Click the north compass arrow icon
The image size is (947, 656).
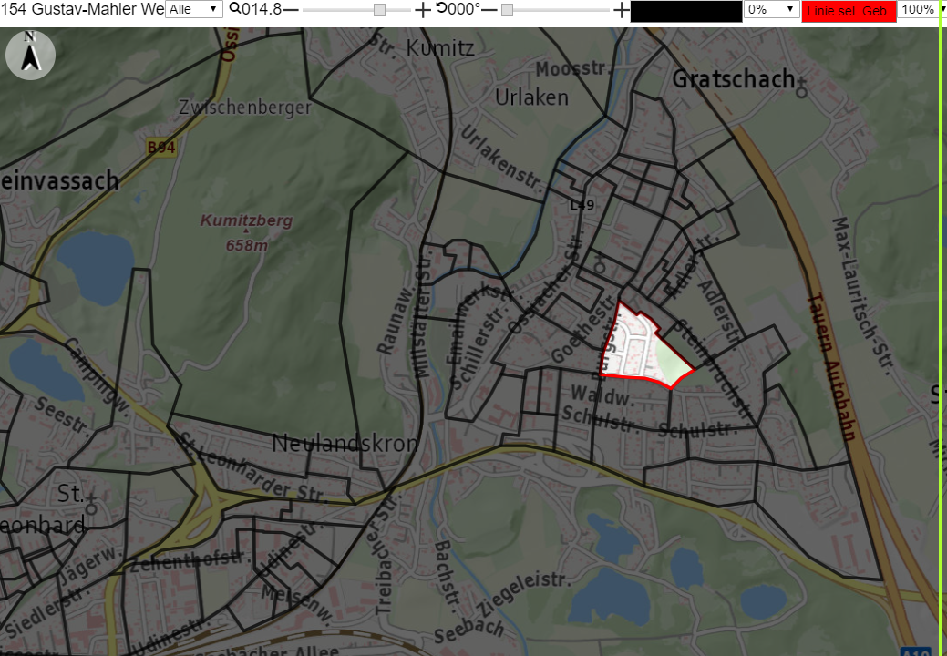pos(30,55)
